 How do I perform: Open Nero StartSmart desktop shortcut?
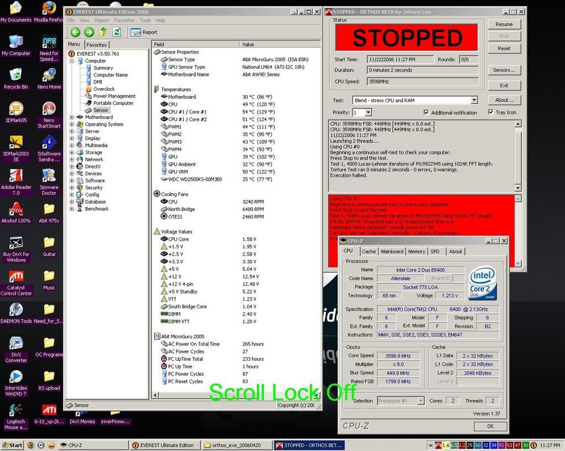49,115
